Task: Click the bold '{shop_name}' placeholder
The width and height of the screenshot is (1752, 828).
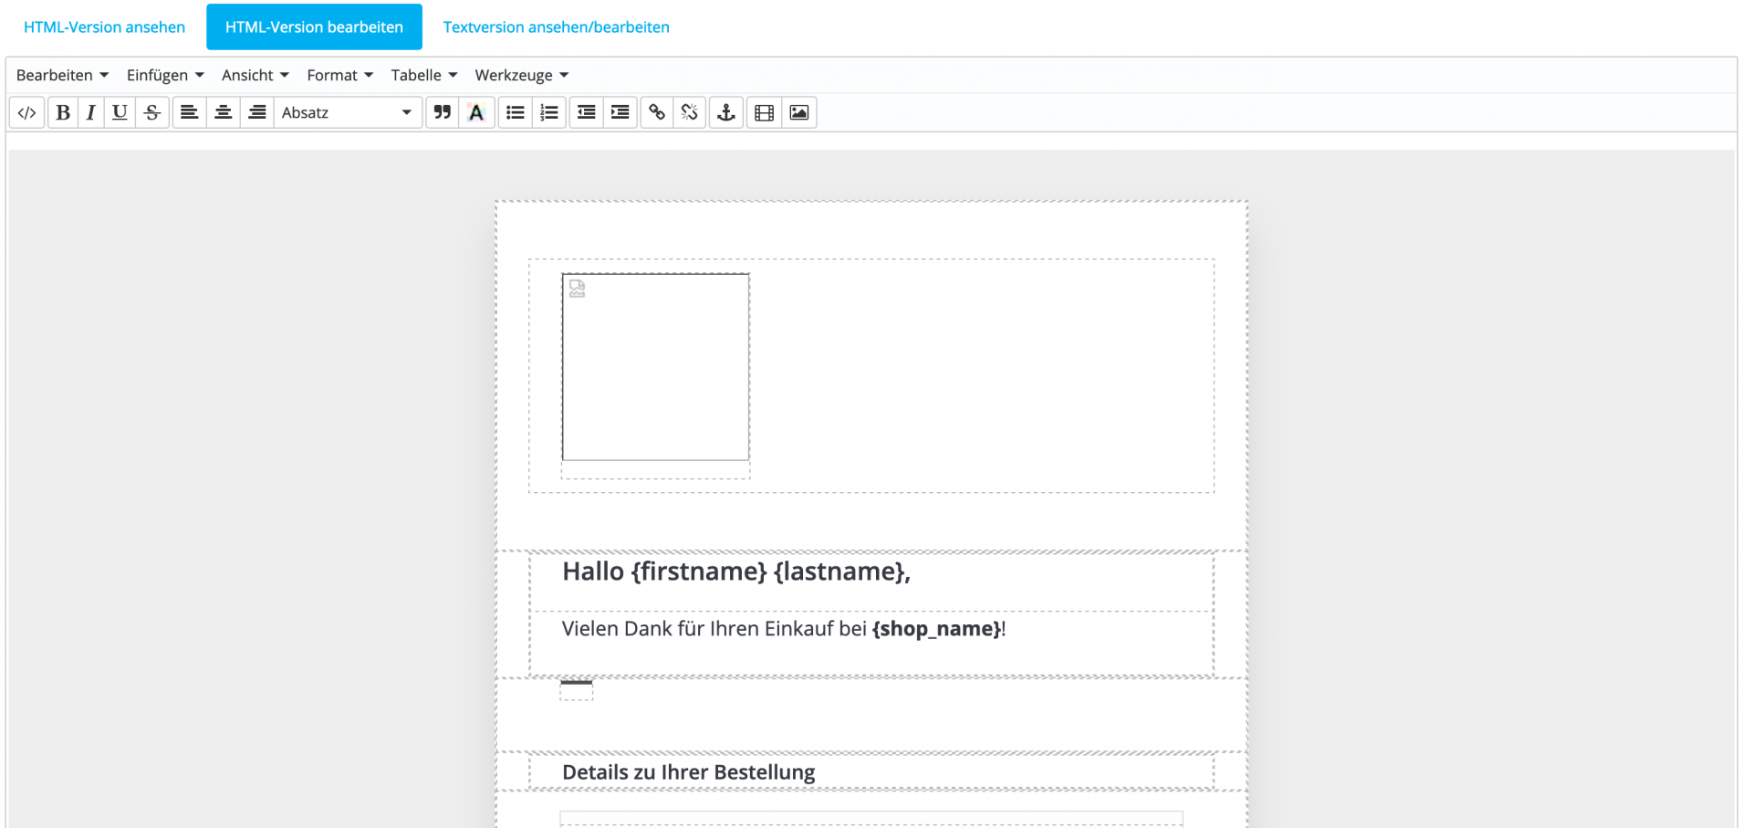Action: point(937,629)
